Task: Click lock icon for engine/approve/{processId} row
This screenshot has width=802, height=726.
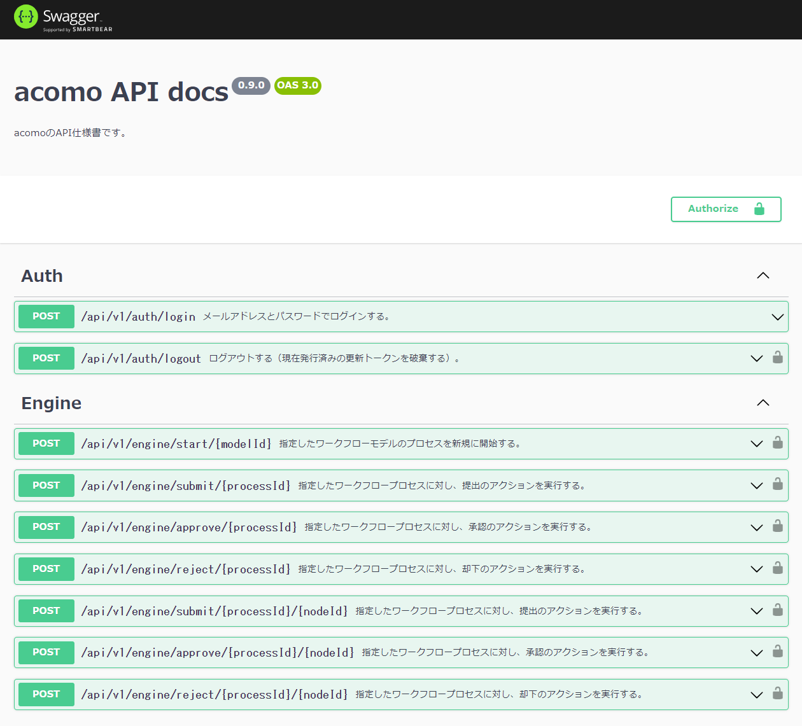Action: tap(777, 526)
